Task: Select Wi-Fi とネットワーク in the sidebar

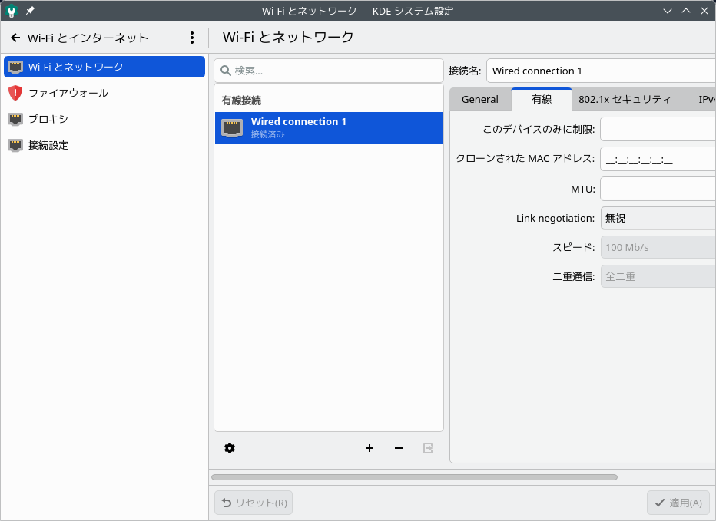Action: tap(104, 67)
